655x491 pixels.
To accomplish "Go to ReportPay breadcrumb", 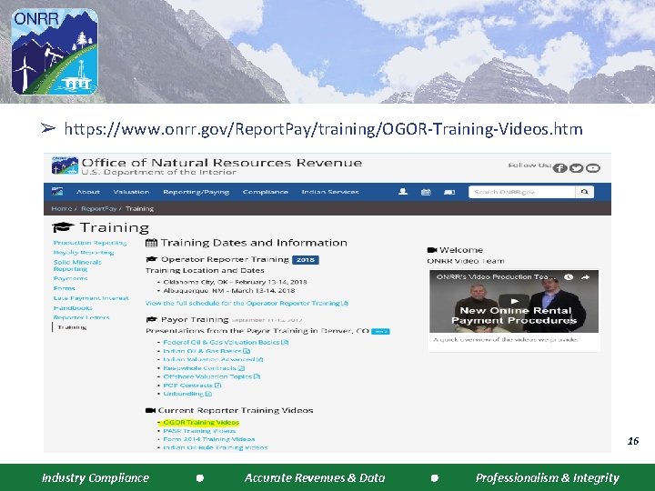I will [98, 208].
